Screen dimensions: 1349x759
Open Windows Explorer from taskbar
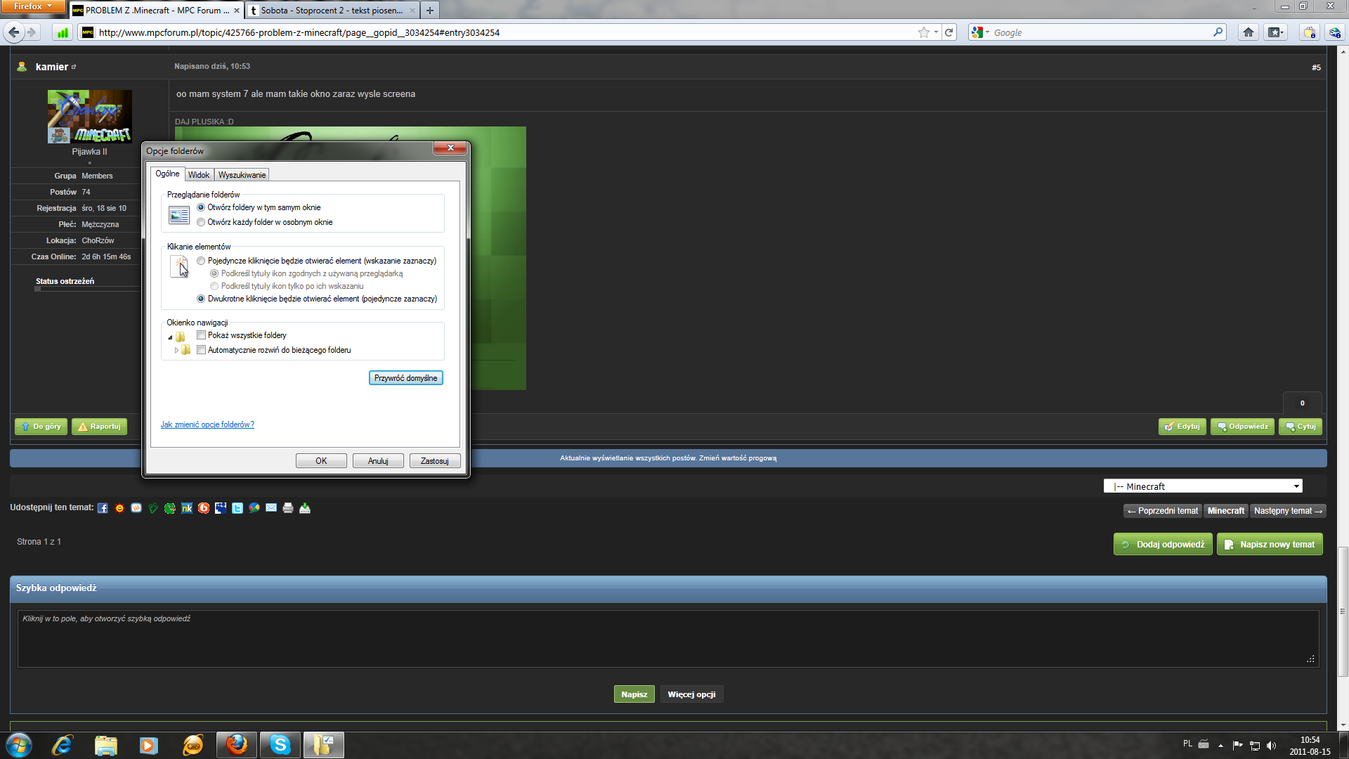(106, 745)
